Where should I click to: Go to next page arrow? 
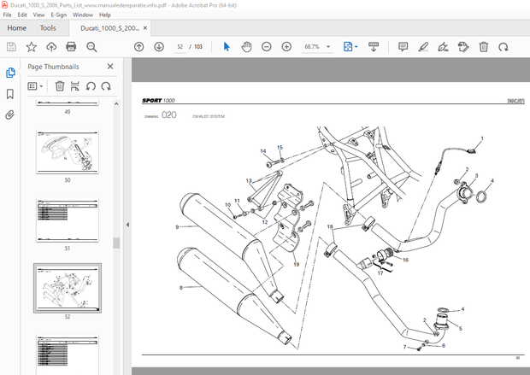coord(159,47)
